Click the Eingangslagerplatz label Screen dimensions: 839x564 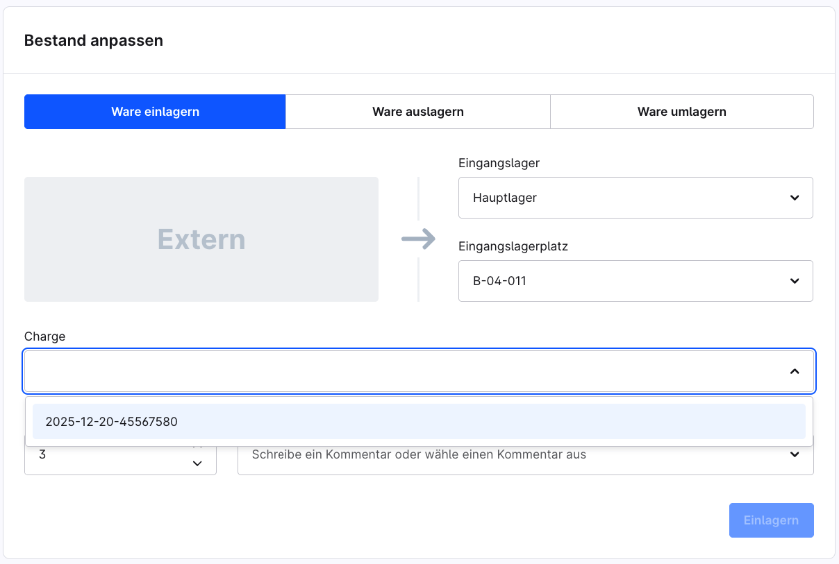[513, 246]
